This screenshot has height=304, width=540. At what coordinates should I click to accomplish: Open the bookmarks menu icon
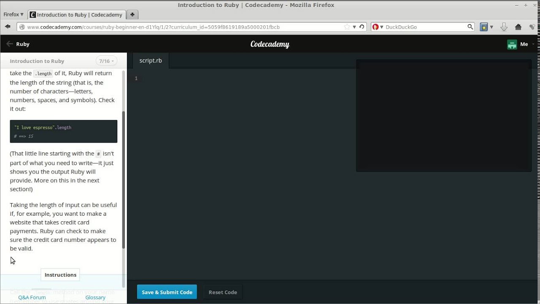(x=484, y=27)
